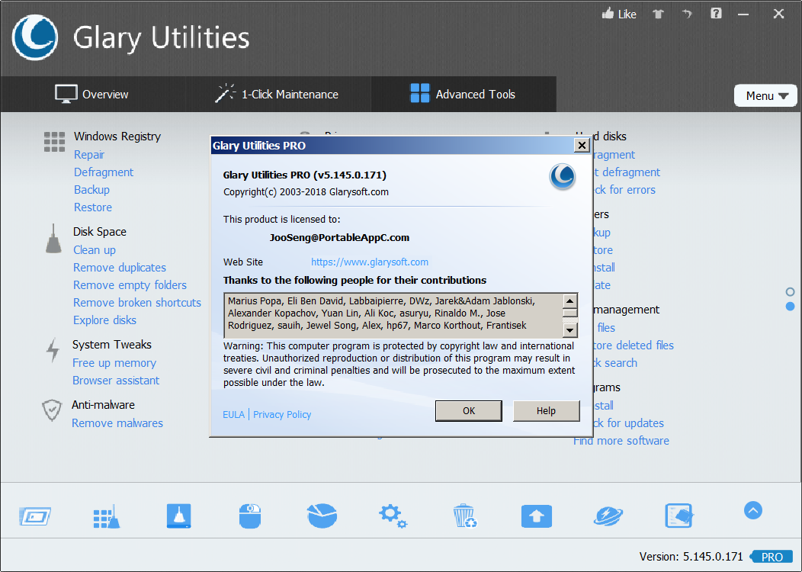802x572 pixels.
Task: Open help via the question mark icon
Action: (716, 13)
